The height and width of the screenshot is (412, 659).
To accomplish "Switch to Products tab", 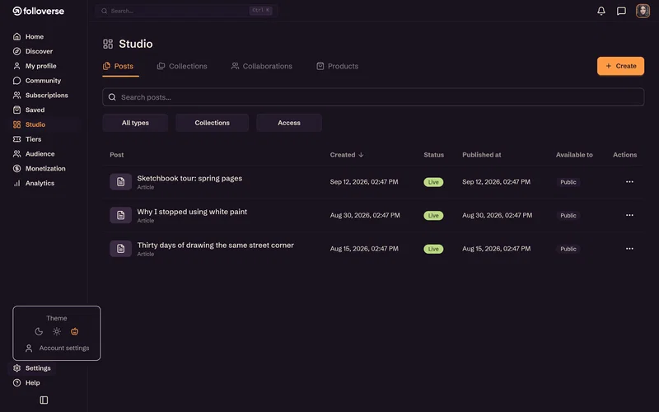I will (x=337, y=66).
